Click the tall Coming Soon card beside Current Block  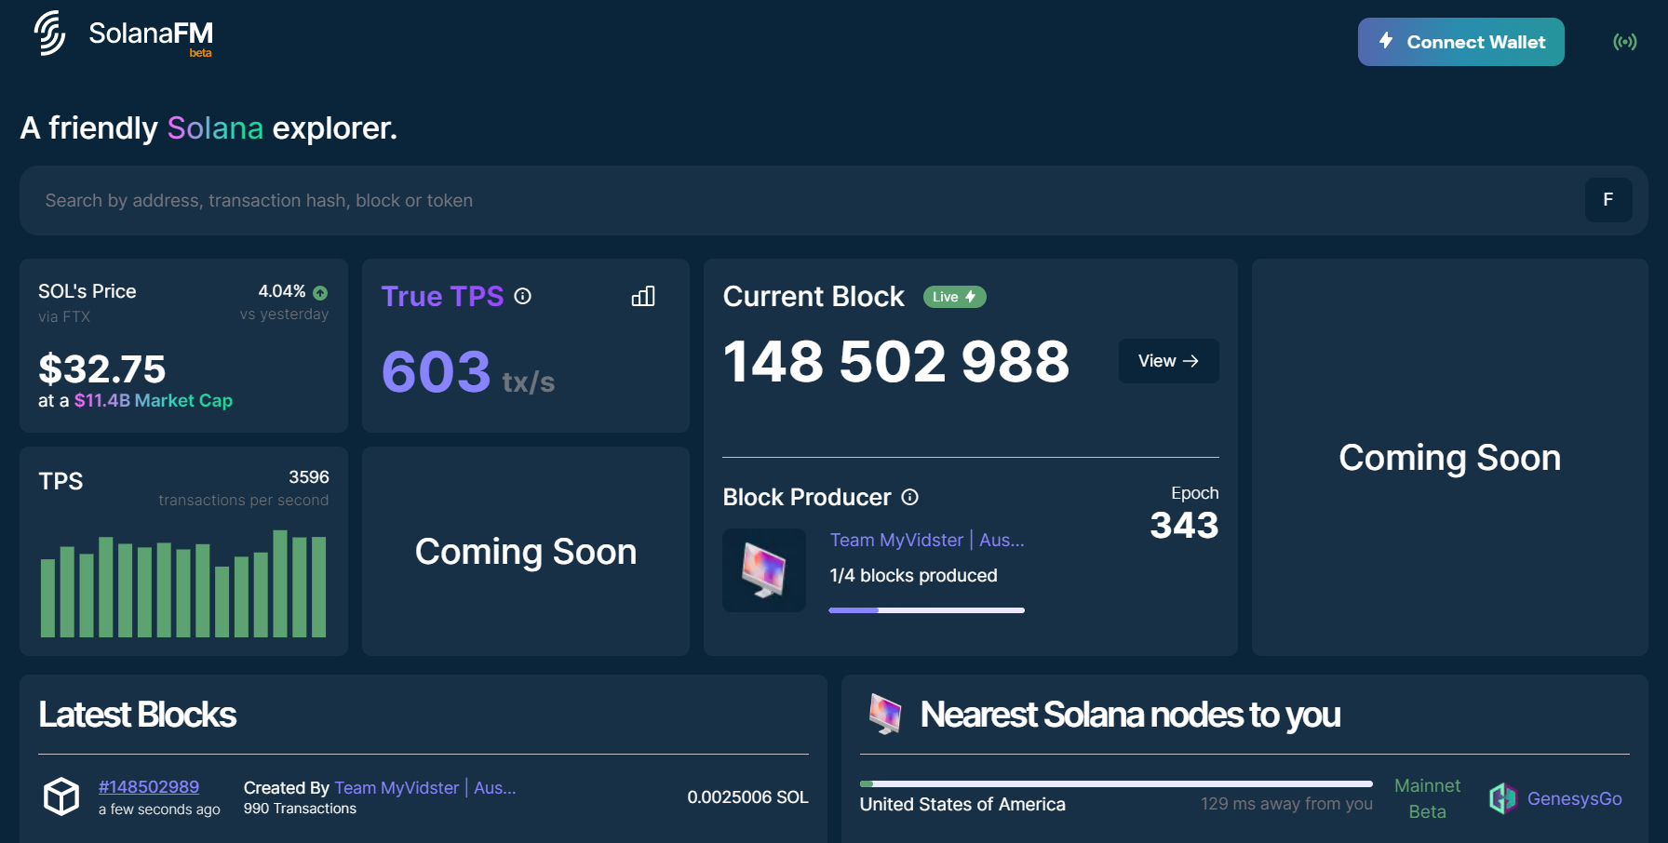click(1449, 458)
